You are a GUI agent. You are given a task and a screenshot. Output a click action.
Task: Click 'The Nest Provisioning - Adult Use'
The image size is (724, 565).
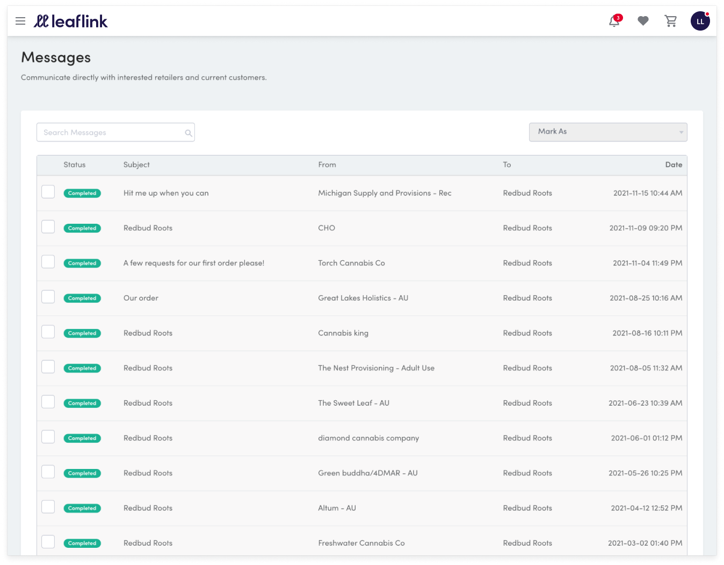(376, 368)
